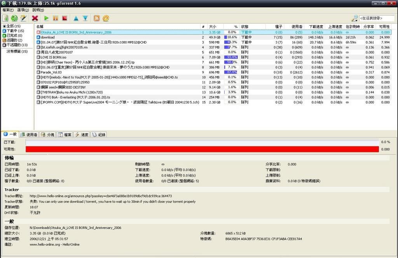398x258 pixels.
Task: Click the blue Move Up queue arrow
Action: tap(76, 18)
